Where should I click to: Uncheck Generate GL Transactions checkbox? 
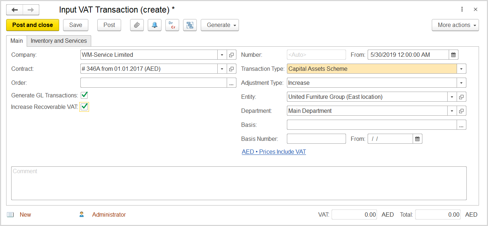coord(84,95)
